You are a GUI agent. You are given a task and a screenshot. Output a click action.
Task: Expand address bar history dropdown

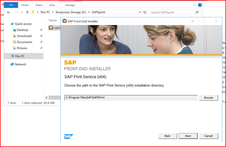[140, 12]
